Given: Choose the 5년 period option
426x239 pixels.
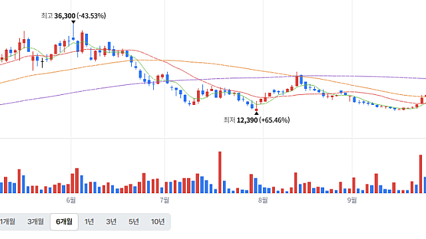Looking at the screenshot, I should click(134, 222).
